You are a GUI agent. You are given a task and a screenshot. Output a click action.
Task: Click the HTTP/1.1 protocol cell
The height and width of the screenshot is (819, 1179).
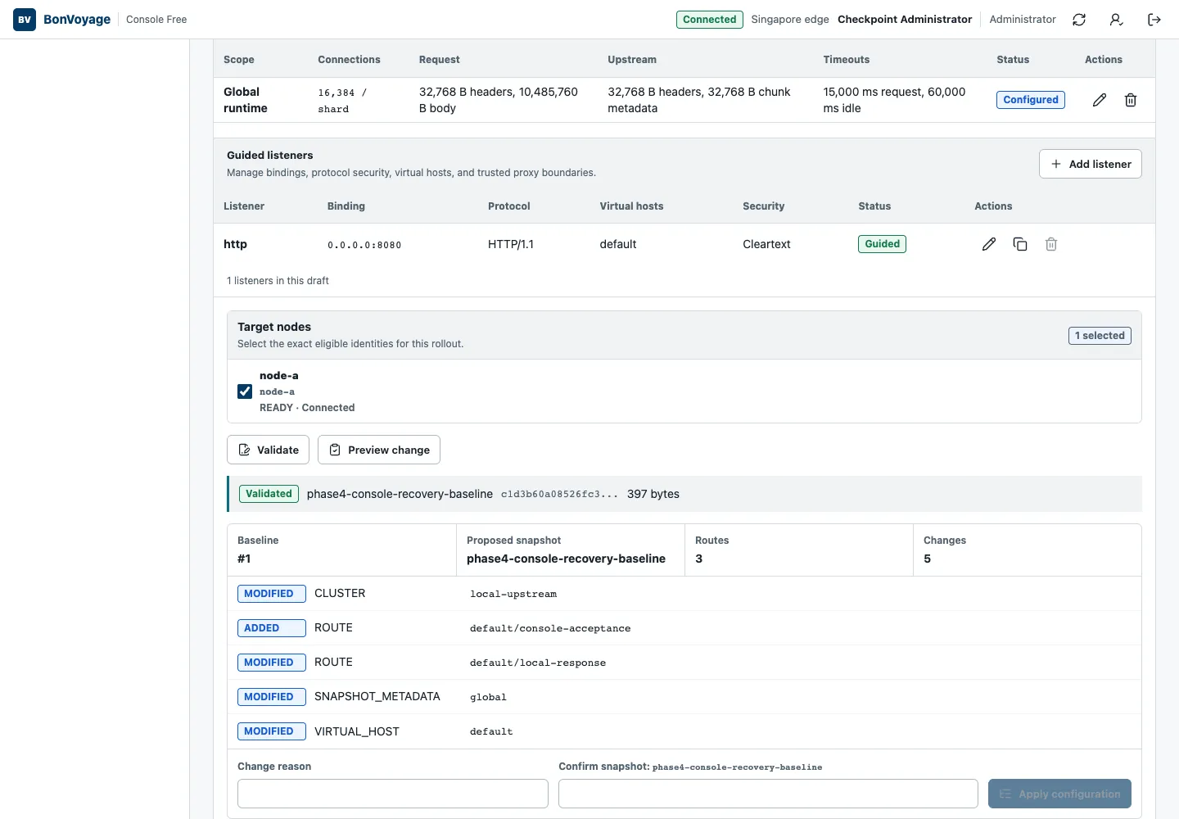click(x=511, y=244)
